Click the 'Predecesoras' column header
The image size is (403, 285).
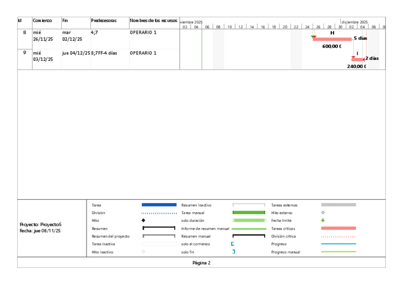coord(104,20)
